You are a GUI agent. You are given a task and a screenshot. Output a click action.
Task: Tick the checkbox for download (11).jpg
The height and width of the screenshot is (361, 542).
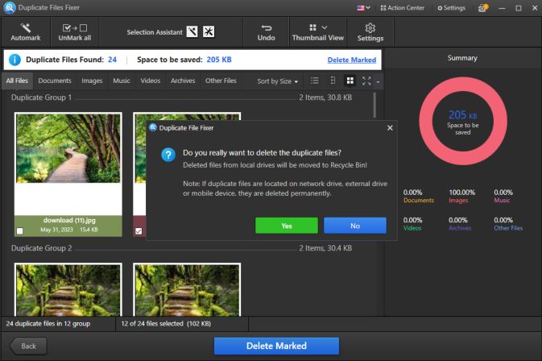coord(19,230)
